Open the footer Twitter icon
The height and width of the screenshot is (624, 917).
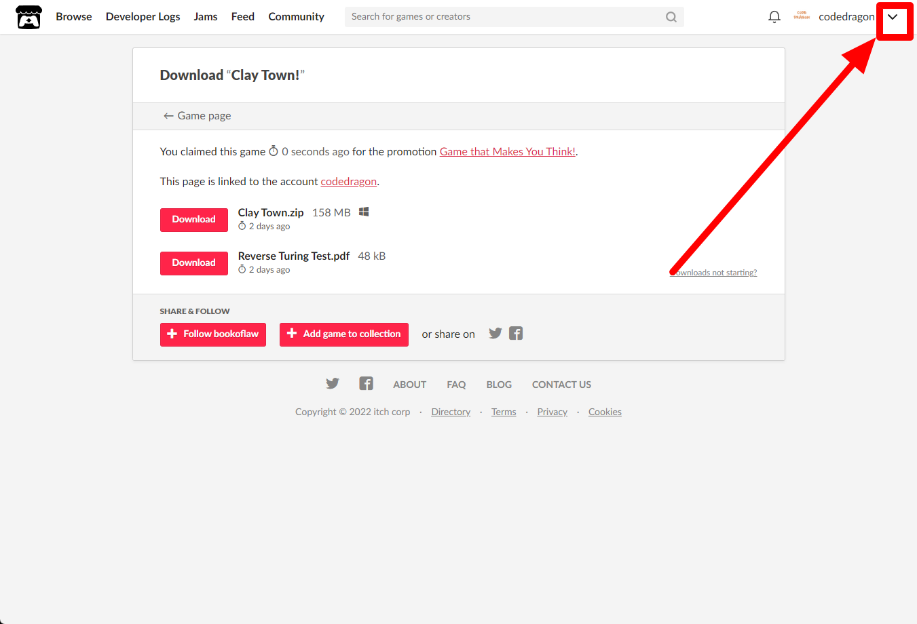pos(333,383)
